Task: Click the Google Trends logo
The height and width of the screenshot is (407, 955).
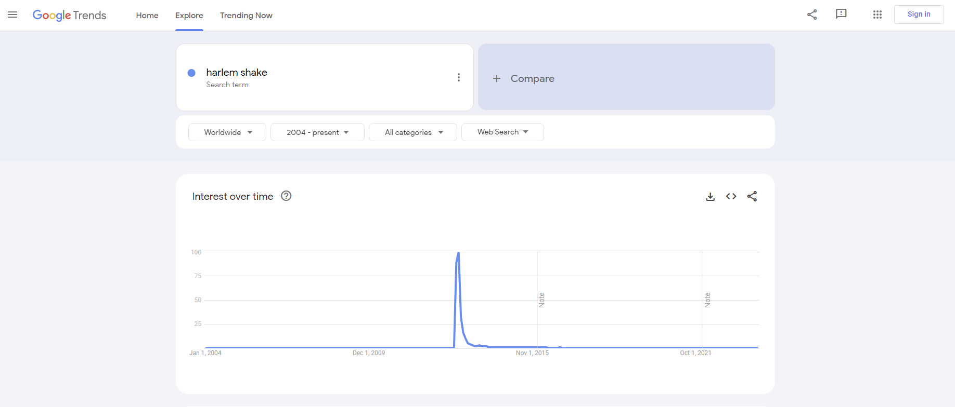Action: [x=69, y=15]
